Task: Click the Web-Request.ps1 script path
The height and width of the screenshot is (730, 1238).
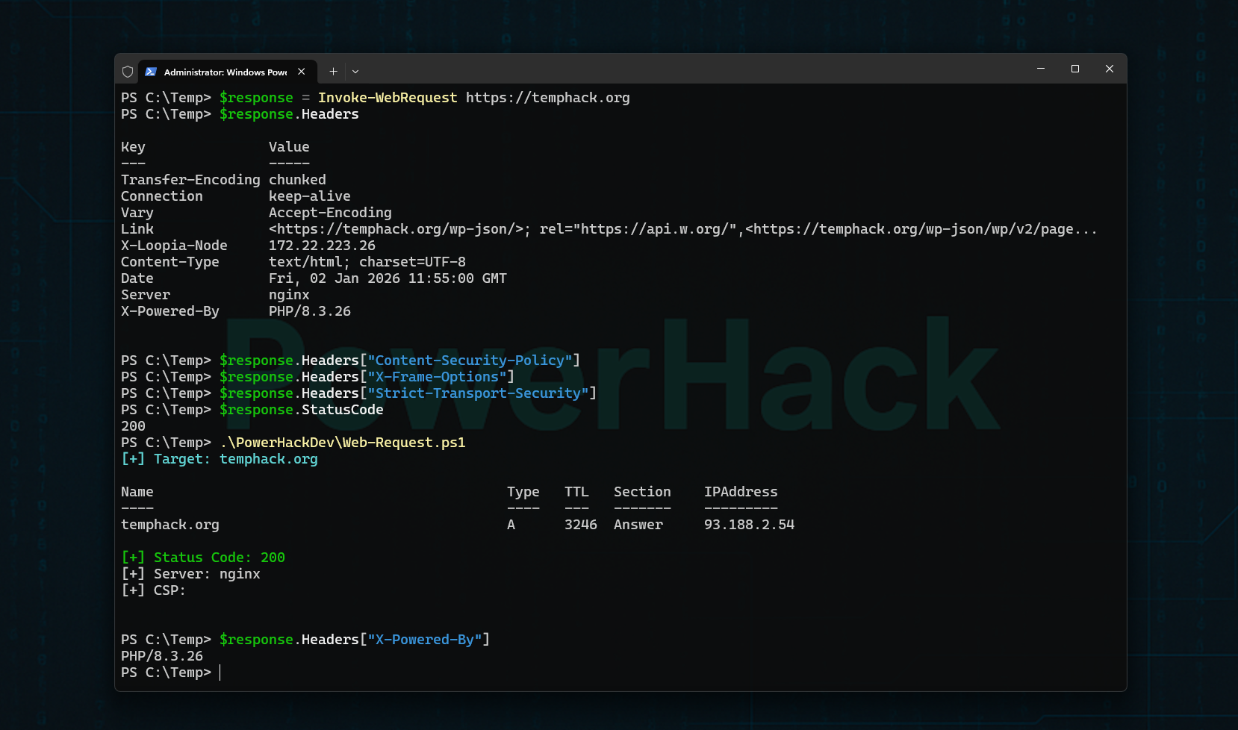Action: pyautogui.click(x=343, y=442)
